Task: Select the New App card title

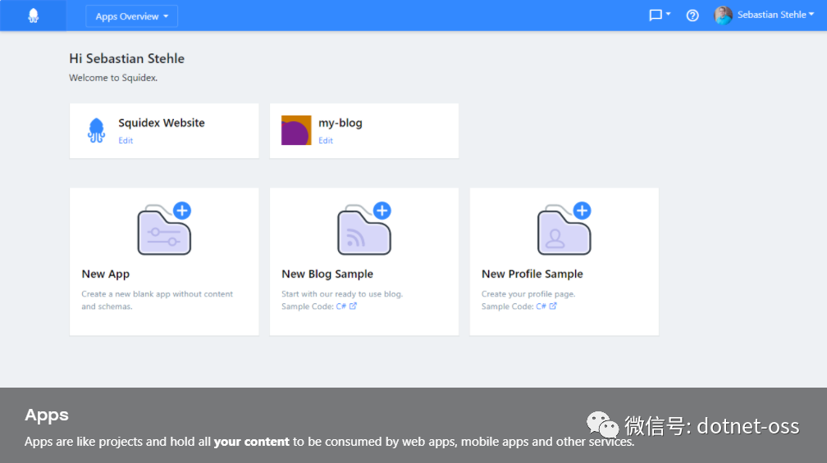Action: pyautogui.click(x=106, y=274)
